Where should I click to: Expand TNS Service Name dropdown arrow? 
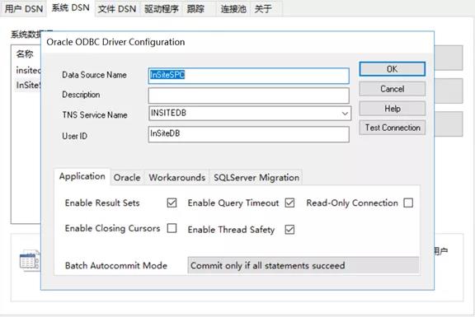point(345,114)
